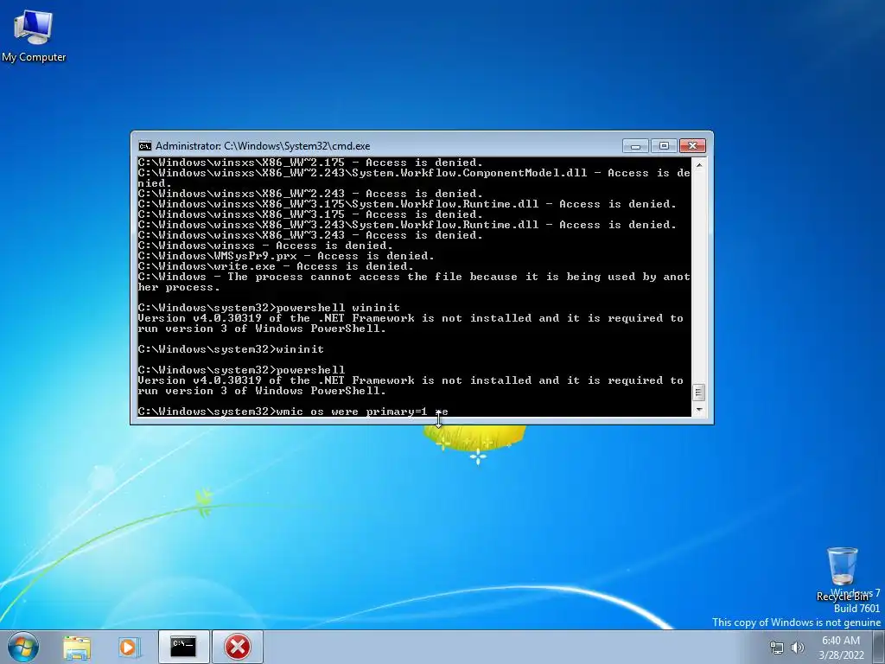
Task: Click the cmd title bar text
Action: 263,146
